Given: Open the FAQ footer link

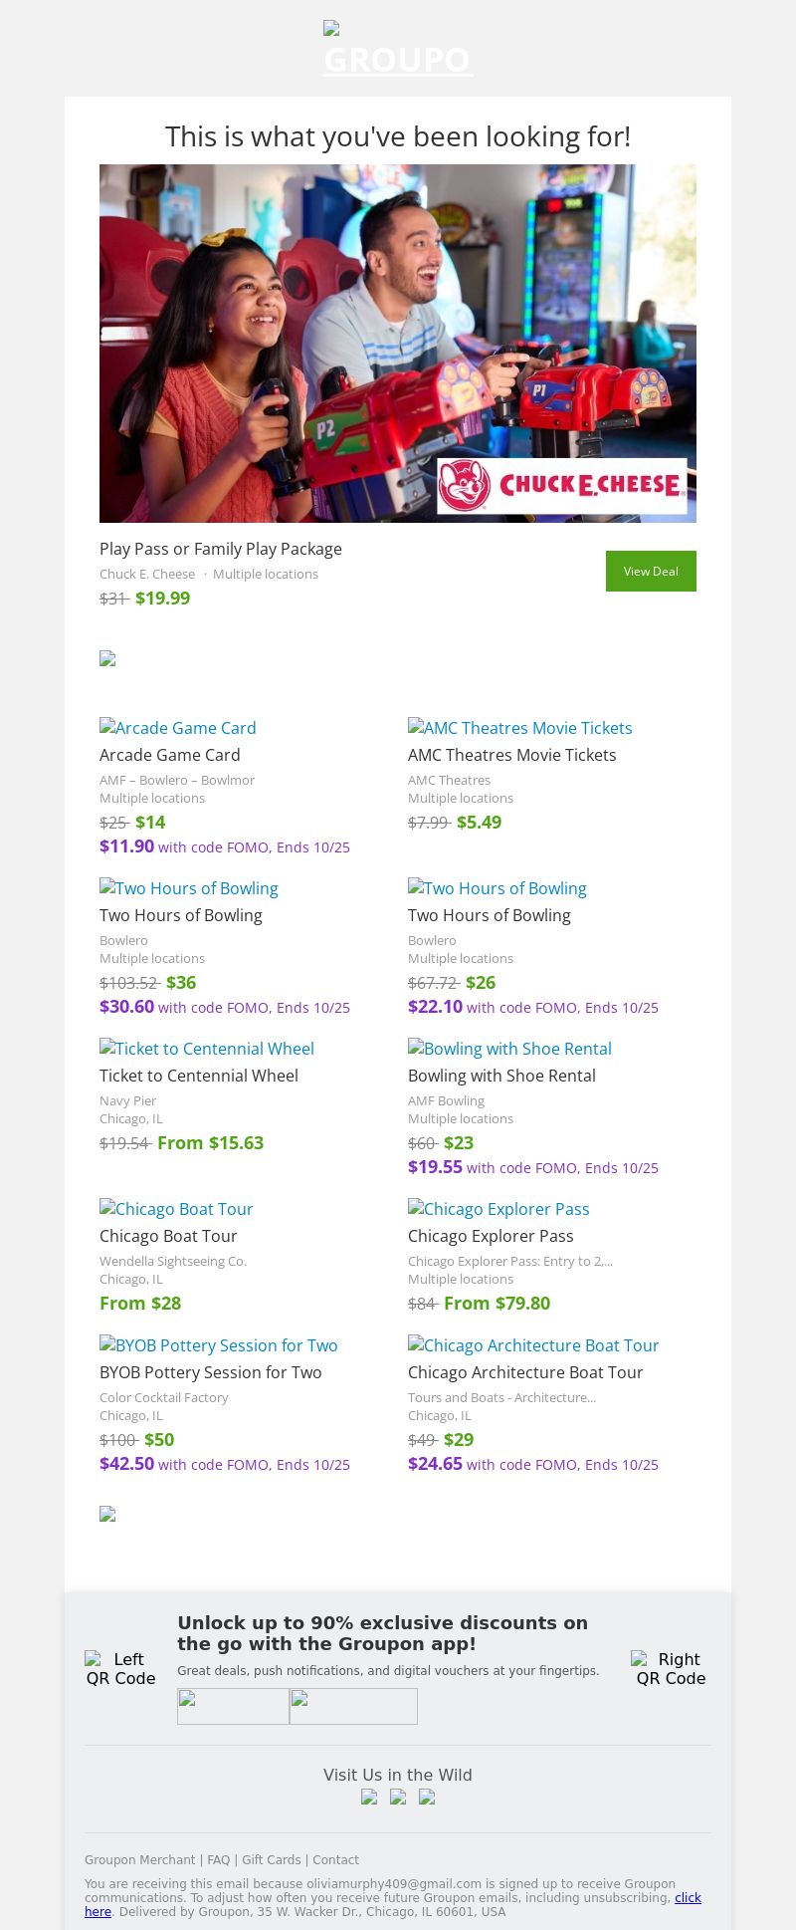Looking at the screenshot, I should (x=218, y=1859).
